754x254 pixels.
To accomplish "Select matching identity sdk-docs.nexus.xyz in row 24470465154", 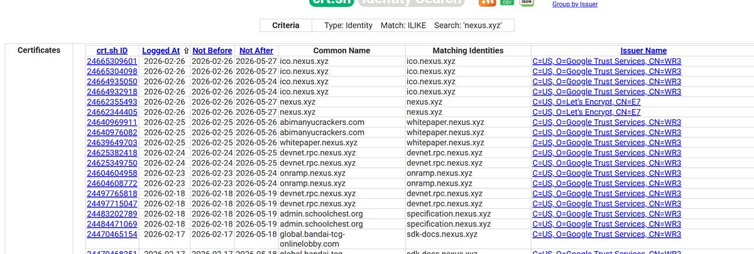I will click(442, 234).
